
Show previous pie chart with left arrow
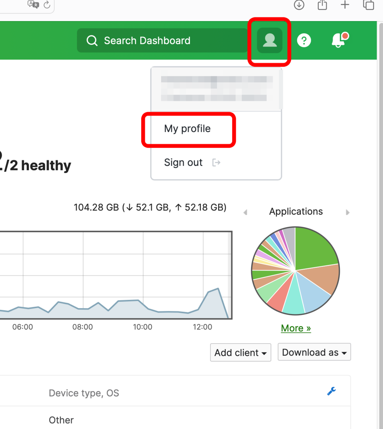pyautogui.click(x=245, y=212)
